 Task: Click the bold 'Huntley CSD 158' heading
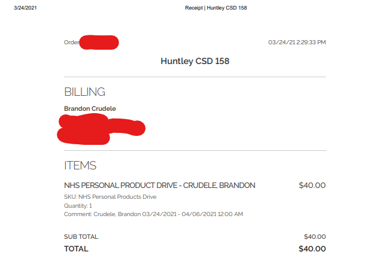click(195, 61)
